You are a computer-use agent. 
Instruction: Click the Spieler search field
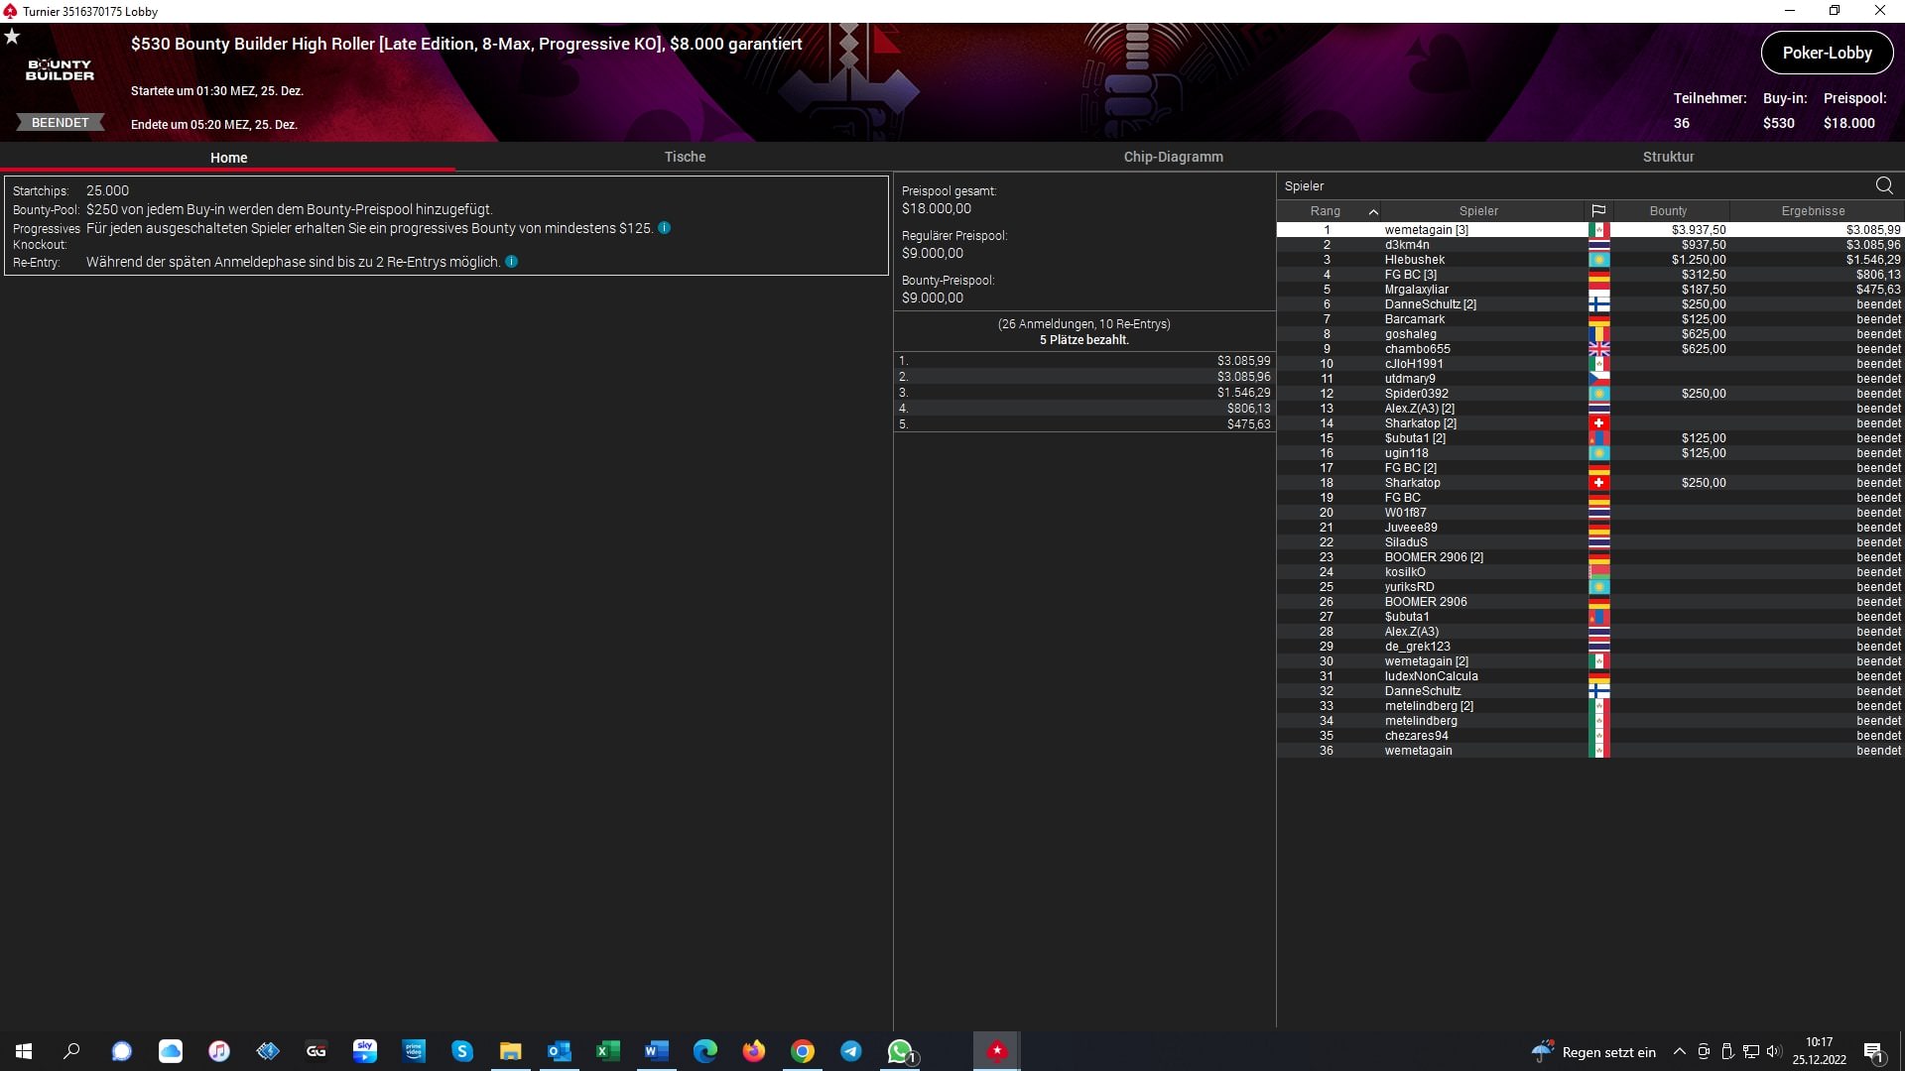1568,185
